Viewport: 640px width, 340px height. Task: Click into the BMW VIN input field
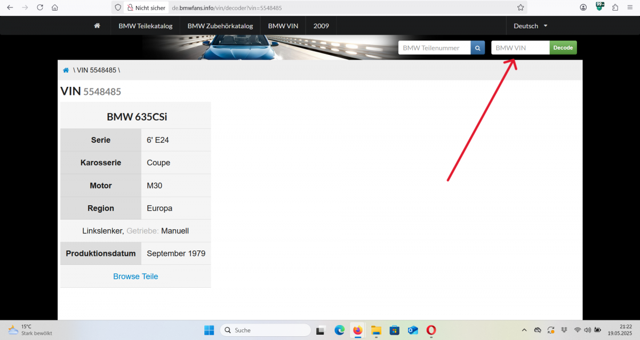[520, 48]
